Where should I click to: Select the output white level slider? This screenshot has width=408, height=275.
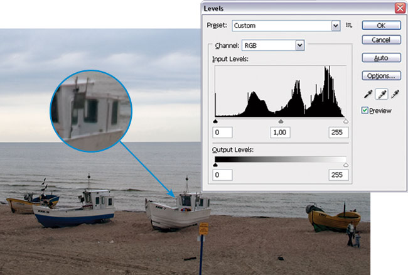pyautogui.click(x=346, y=164)
